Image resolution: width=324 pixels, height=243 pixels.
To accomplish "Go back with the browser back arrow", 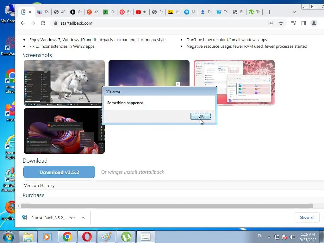I will pyautogui.click(x=23, y=23).
